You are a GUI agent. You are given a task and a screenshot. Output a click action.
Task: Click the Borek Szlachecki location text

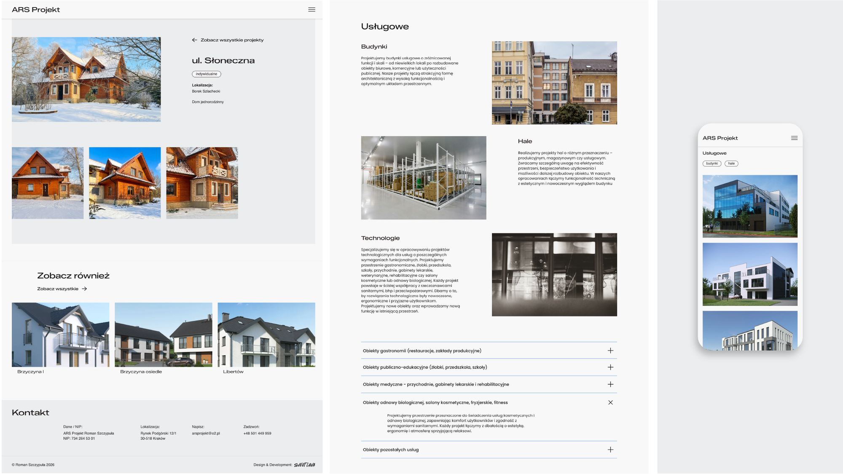[x=206, y=91]
